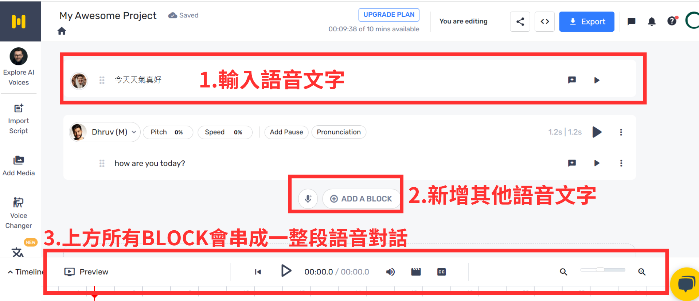Click the share icon in the header
Image resolution: width=699 pixels, height=301 pixels.
[x=520, y=21]
